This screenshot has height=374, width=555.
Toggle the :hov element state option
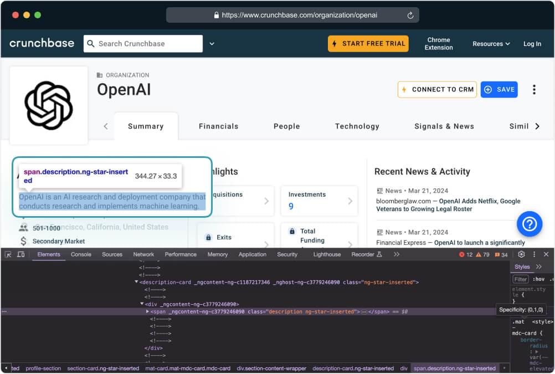(x=538, y=279)
